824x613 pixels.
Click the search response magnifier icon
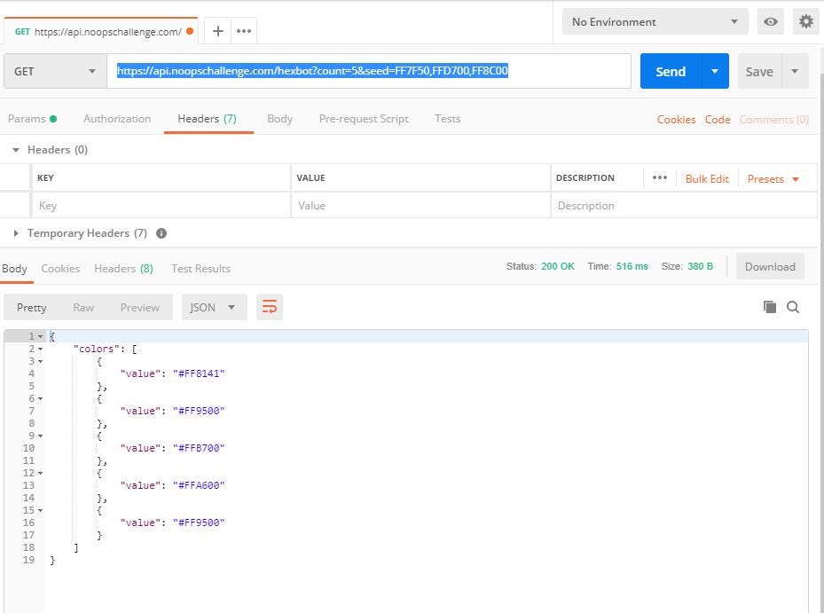click(x=793, y=307)
